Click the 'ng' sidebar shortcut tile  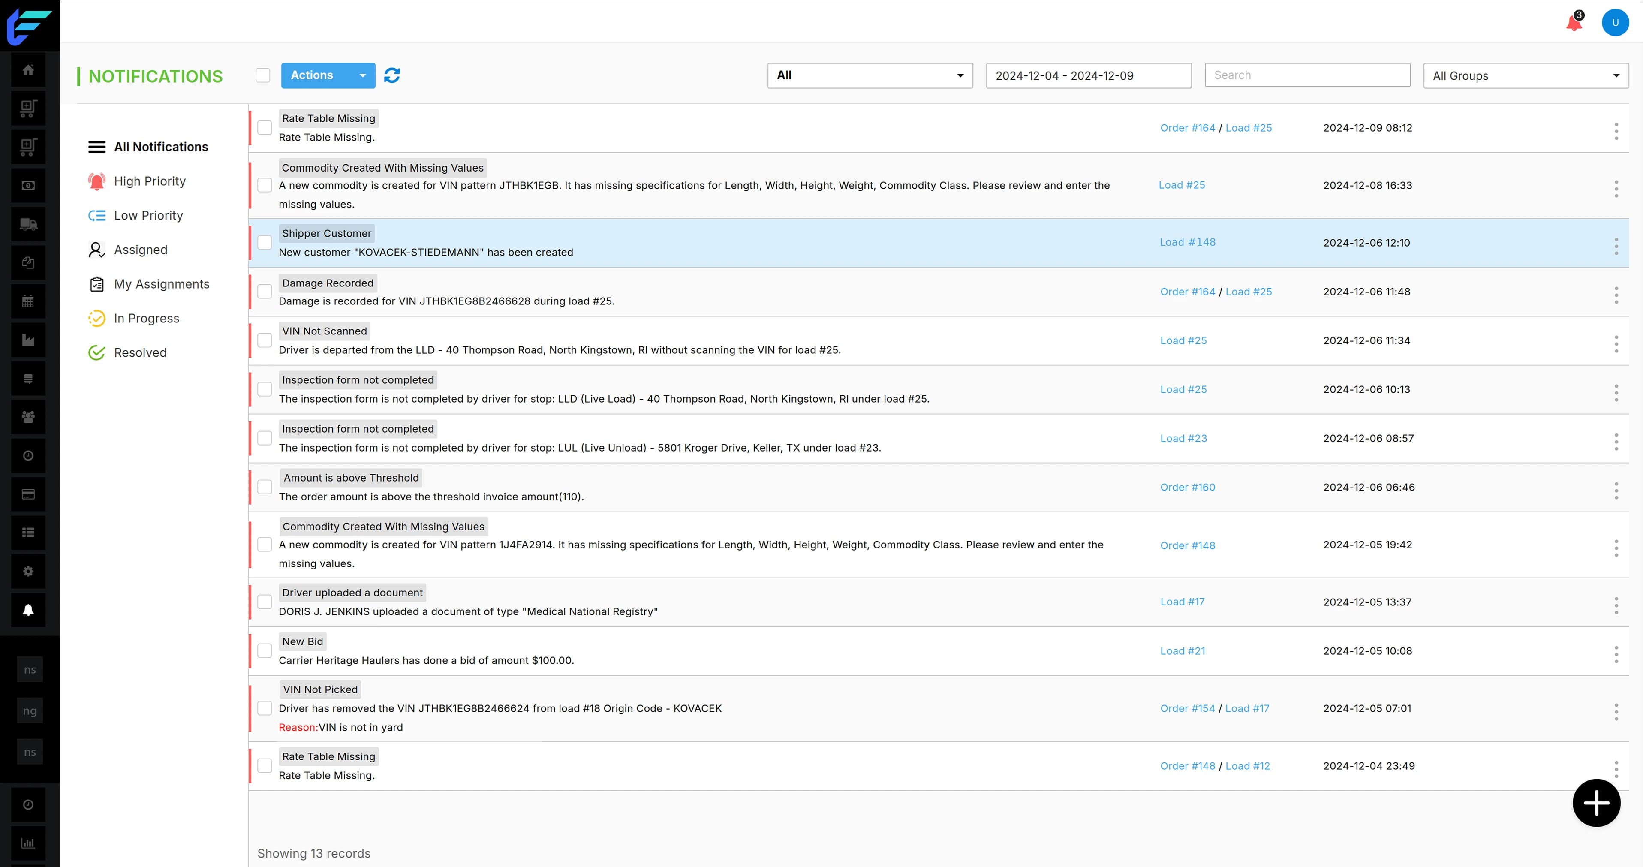(x=29, y=710)
